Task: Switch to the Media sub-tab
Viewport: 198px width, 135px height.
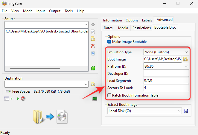Action: (123, 28)
